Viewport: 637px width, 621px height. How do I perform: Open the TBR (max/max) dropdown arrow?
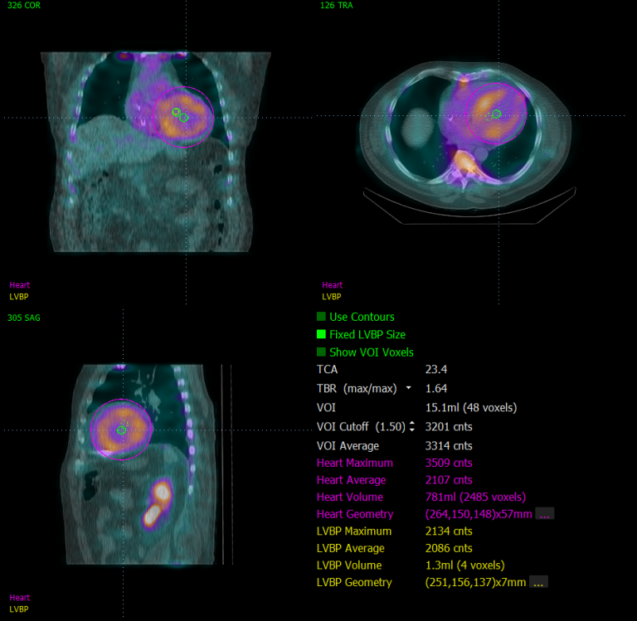pyautogui.click(x=408, y=388)
